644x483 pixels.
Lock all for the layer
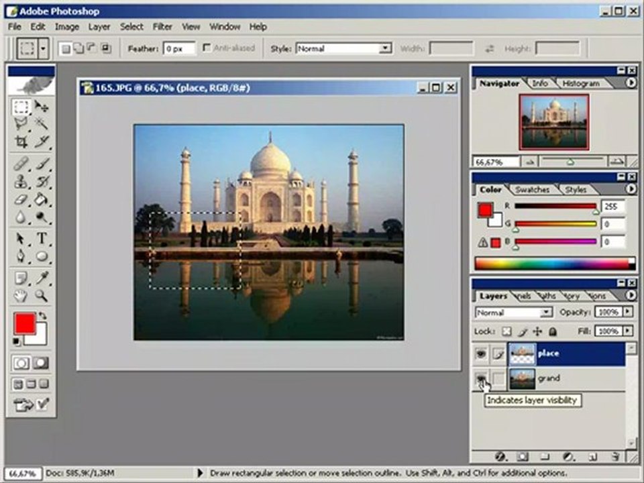[x=553, y=331]
